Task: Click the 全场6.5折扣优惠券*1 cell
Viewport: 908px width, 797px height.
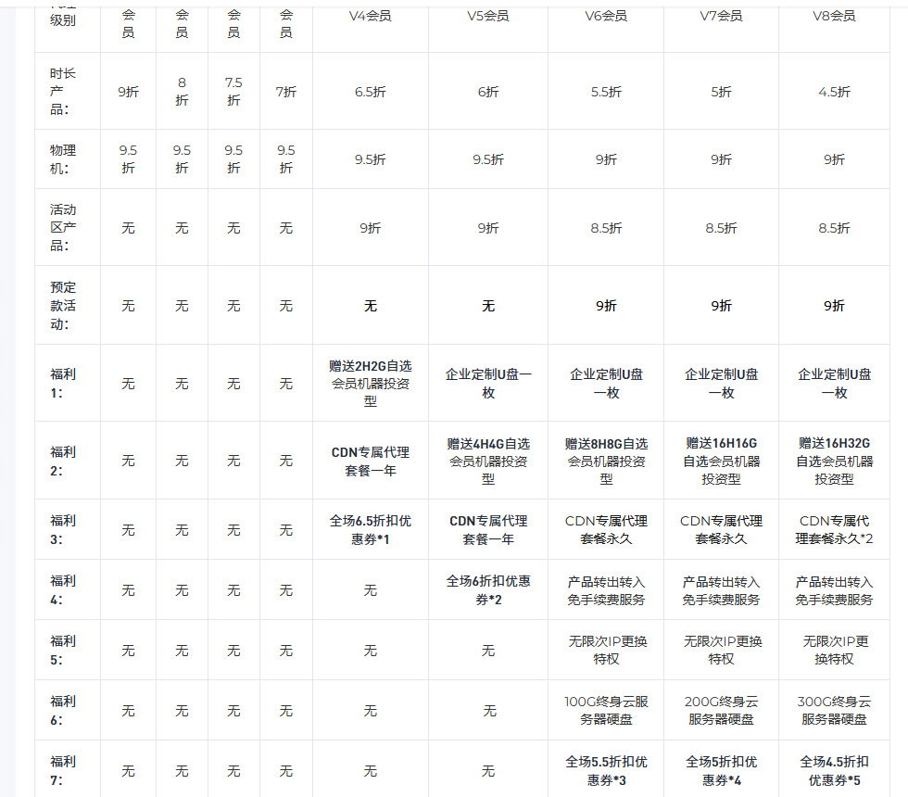Action: [x=371, y=530]
